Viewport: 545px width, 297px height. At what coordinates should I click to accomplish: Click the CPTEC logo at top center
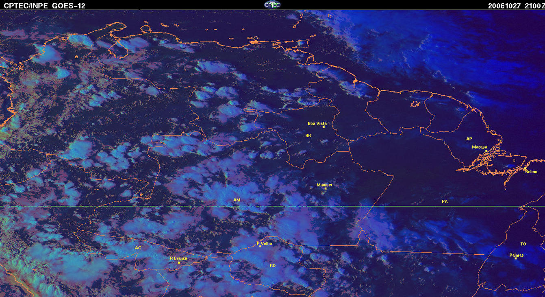pos(272,4)
